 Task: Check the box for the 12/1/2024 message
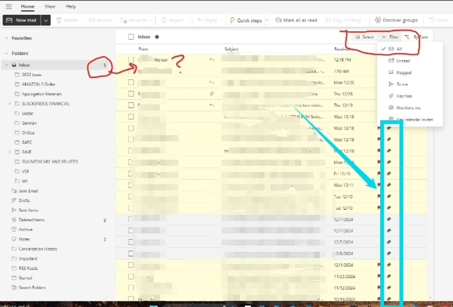(131, 265)
